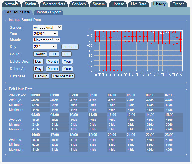Viewport: 192px width, 164px height.
Task: Select the History tab
Action: click(159, 4)
